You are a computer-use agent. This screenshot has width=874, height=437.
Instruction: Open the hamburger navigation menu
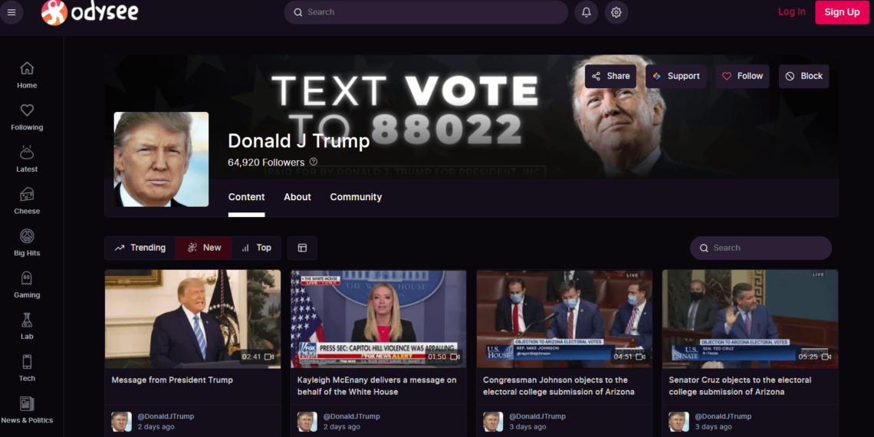point(11,12)
